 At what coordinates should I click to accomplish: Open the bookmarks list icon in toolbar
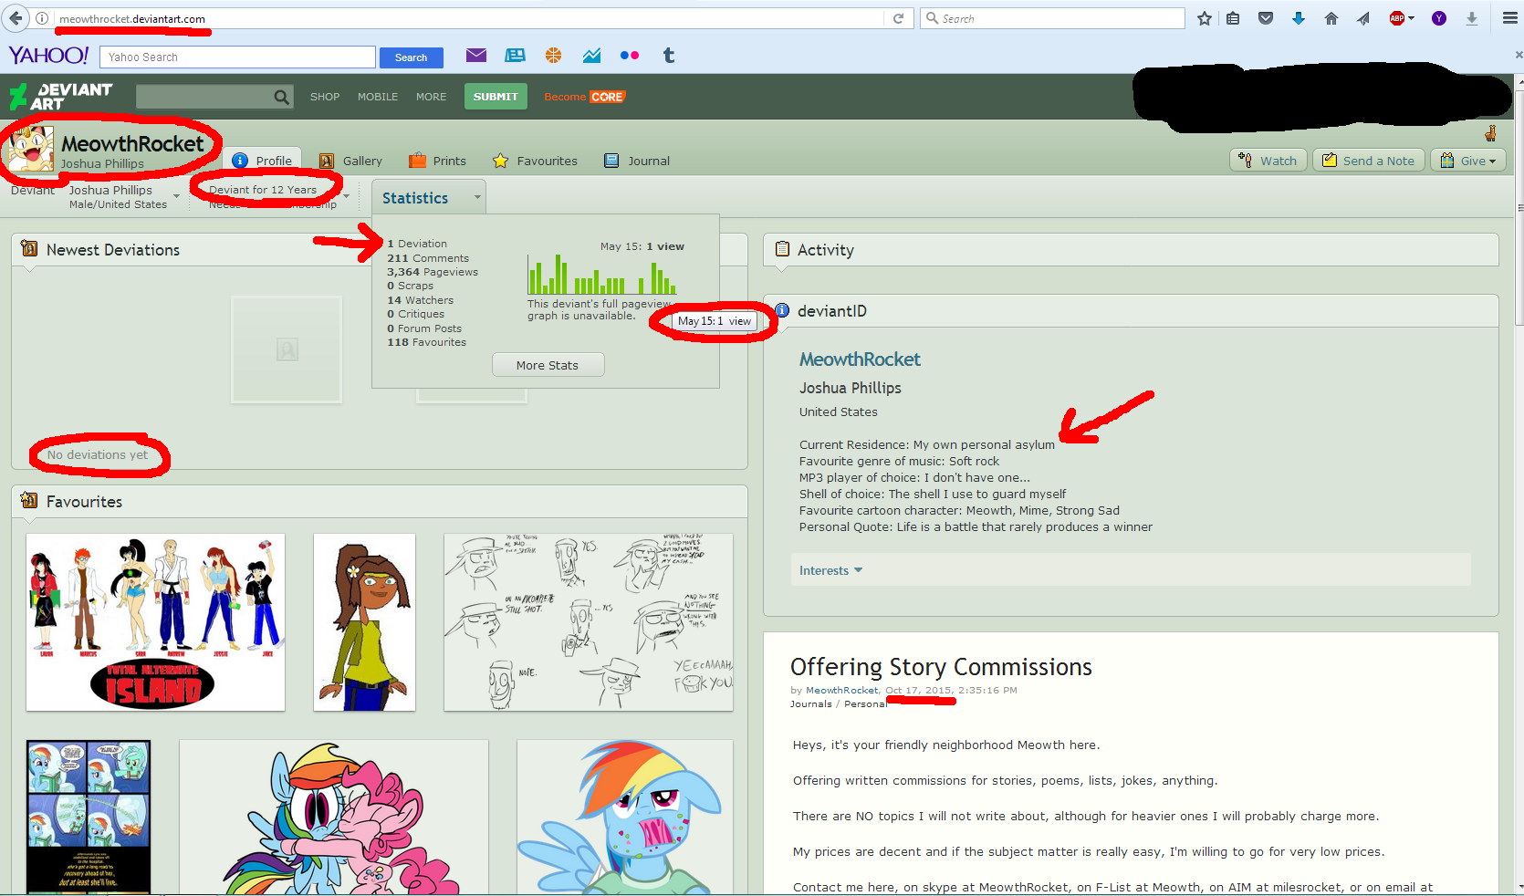point(1233,18)
